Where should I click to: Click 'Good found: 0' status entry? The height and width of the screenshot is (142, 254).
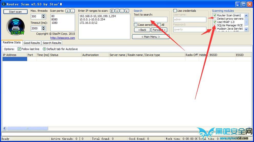(x=139, y=139)
